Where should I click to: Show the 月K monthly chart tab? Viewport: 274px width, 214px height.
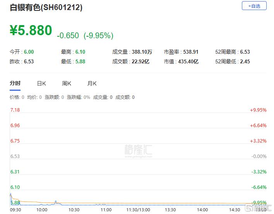click(x=92, y=83)
